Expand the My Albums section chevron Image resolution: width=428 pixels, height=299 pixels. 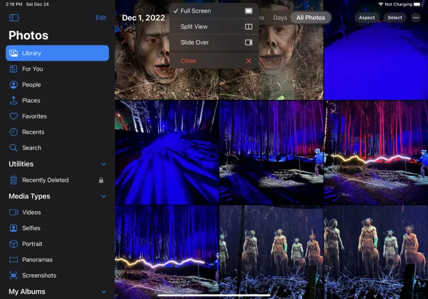[103, 292]
